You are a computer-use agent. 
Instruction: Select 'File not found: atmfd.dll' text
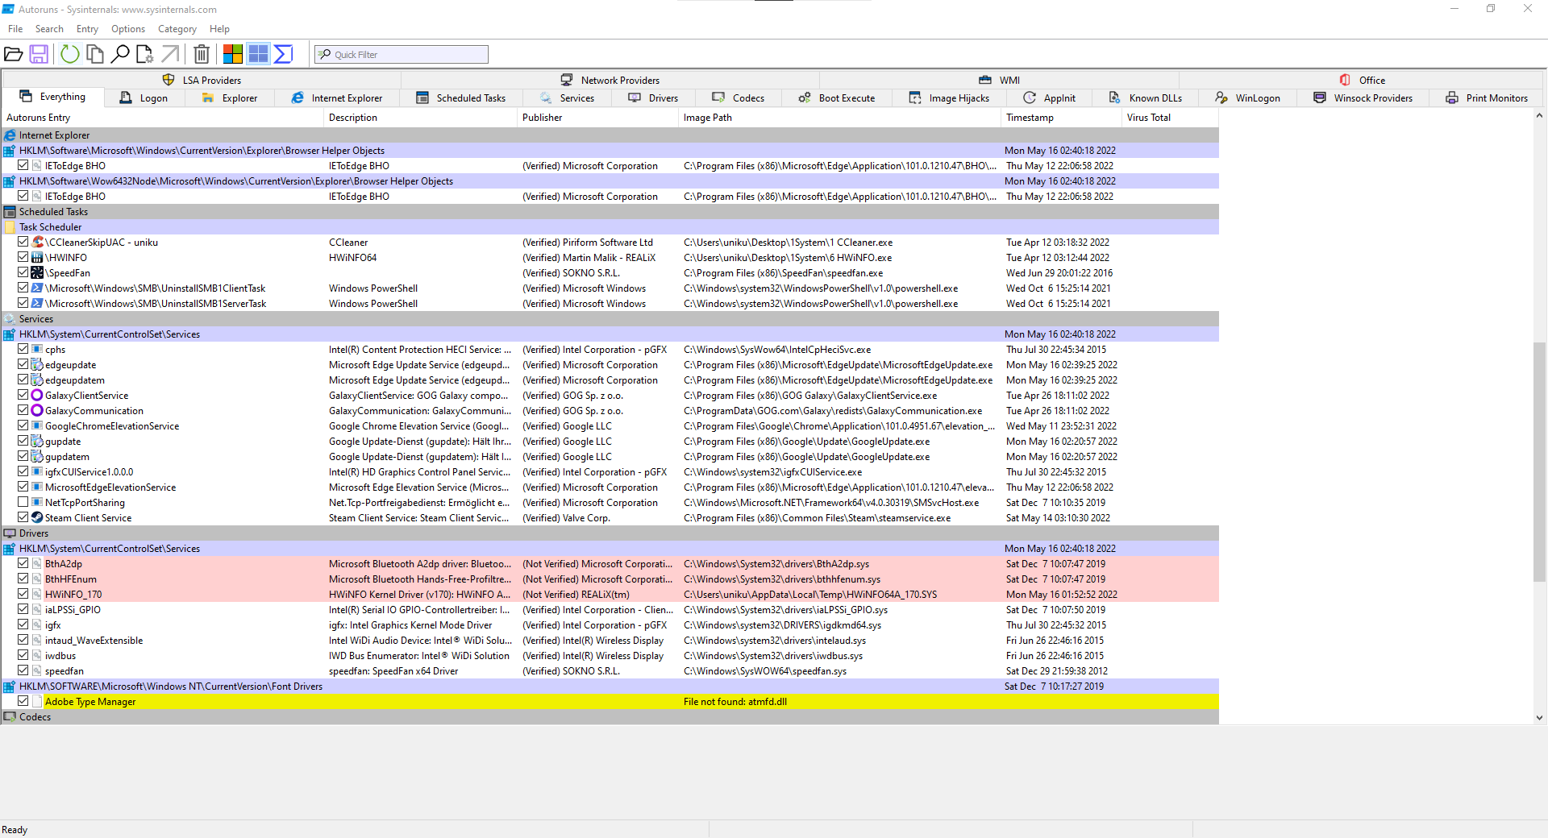735,702
